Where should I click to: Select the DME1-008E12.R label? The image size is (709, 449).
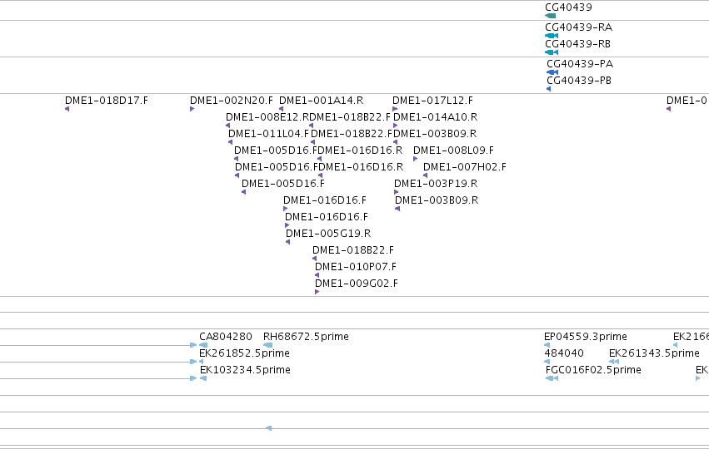(267, 117)
